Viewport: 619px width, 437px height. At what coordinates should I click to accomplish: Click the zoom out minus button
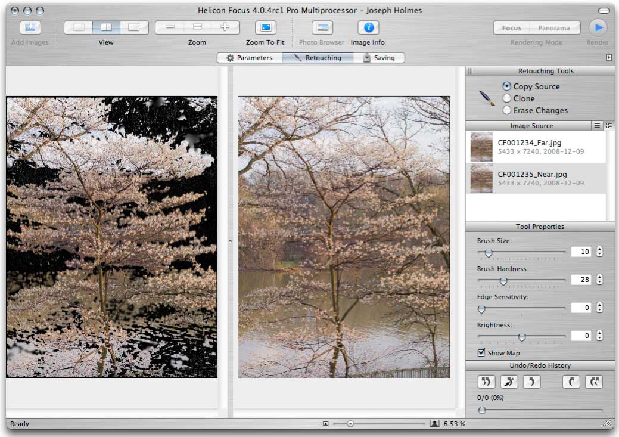170,27
